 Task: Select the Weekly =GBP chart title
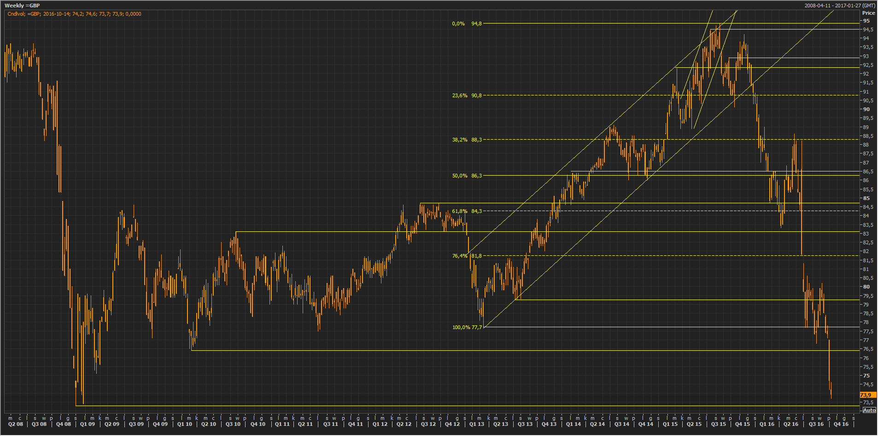(x=22, y=6)
